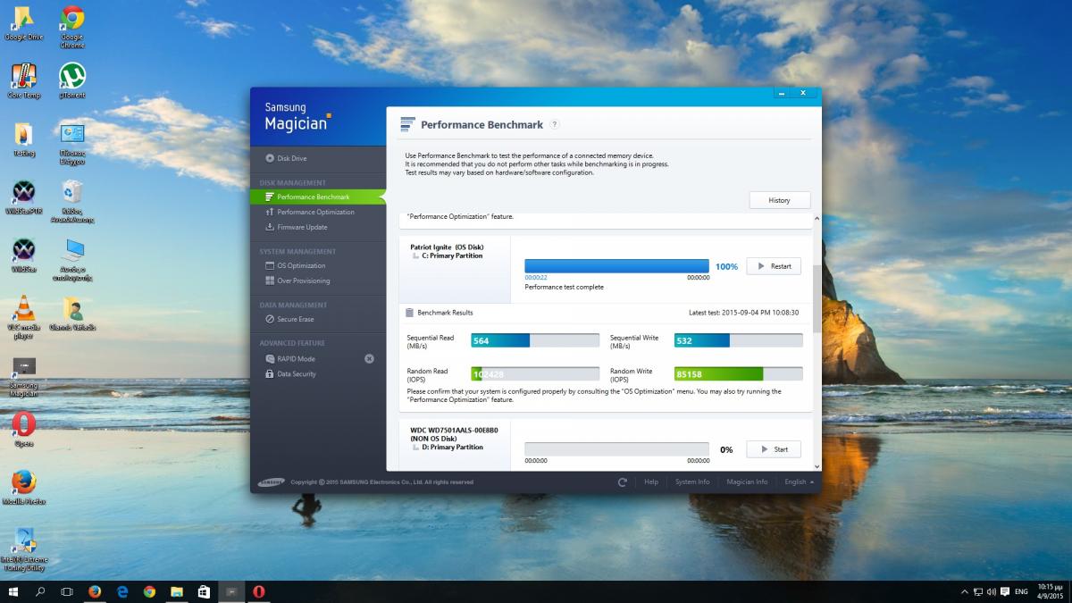Click the Random Write 85158 result bar

739,373
